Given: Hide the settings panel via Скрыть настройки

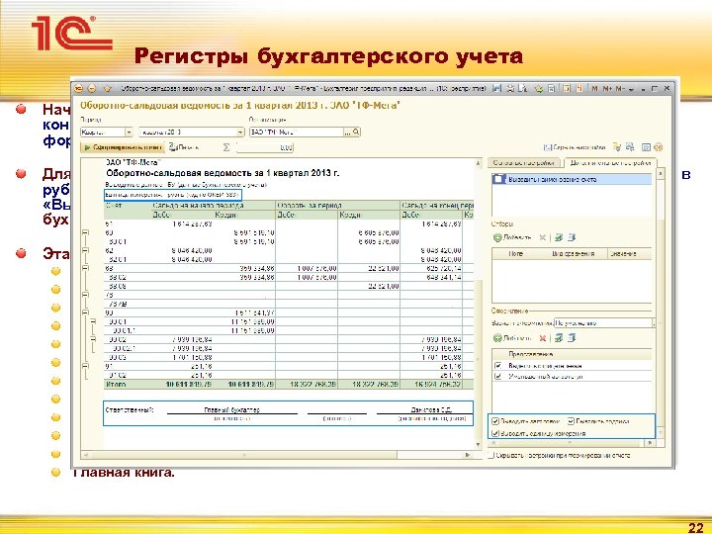Looking at the screenshot, I should (575, 147).
